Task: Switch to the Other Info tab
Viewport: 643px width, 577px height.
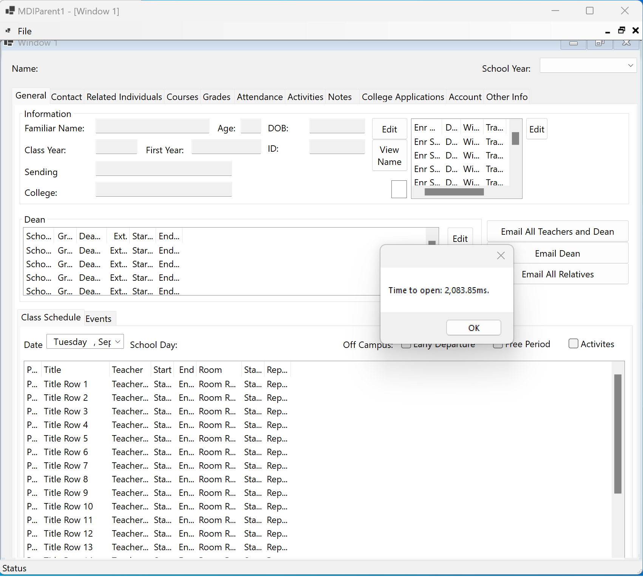Action: coord(507,97)
